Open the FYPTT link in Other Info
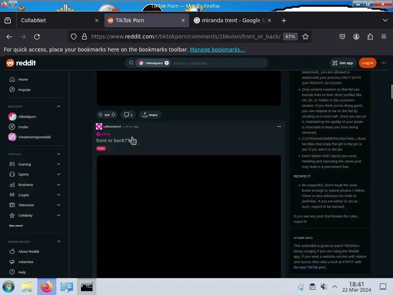 point(327,265)
